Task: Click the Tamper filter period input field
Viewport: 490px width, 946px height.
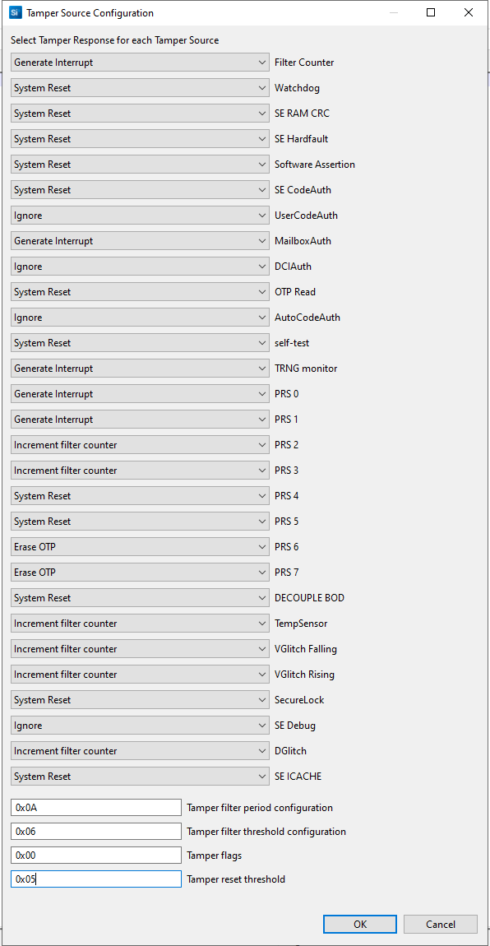Action: [x=95, y=807]
